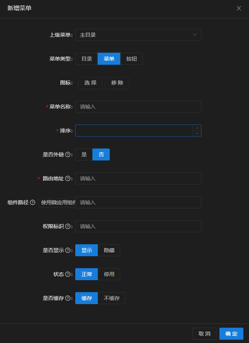Image resolution: width=249 pixels, height=343 pixels.
Task: Focus the 菜单名称 input field
Action: click(x=138, y=107)
